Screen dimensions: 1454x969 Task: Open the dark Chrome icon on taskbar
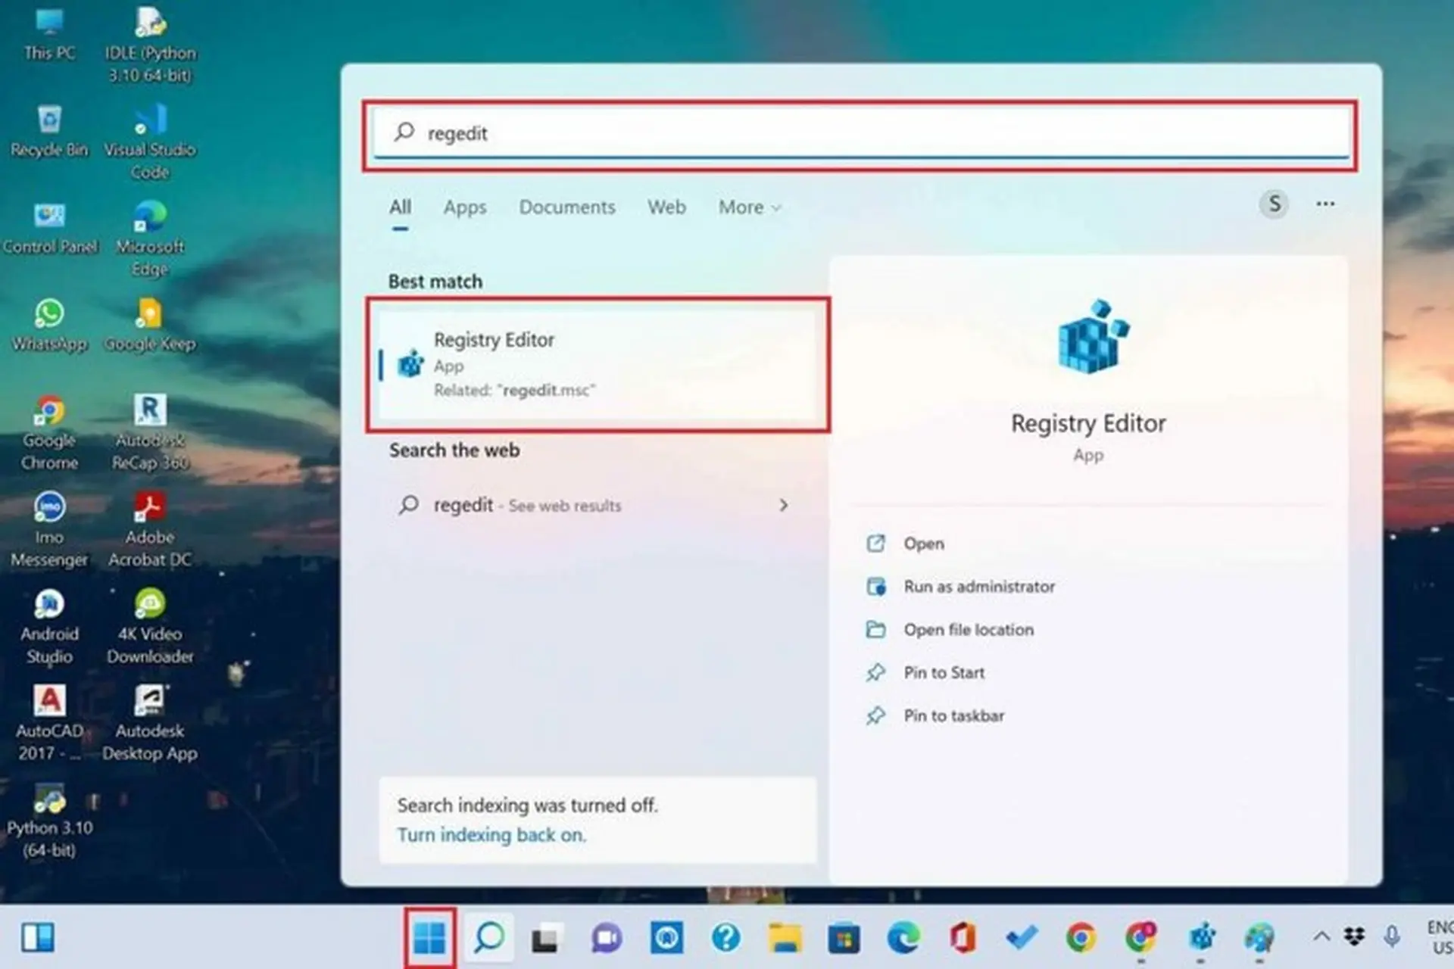tap(1140, 939)
